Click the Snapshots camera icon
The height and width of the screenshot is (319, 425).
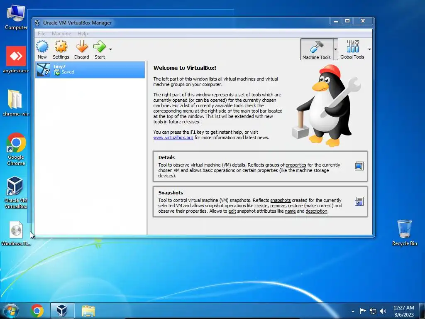click(x=359, y=201)
